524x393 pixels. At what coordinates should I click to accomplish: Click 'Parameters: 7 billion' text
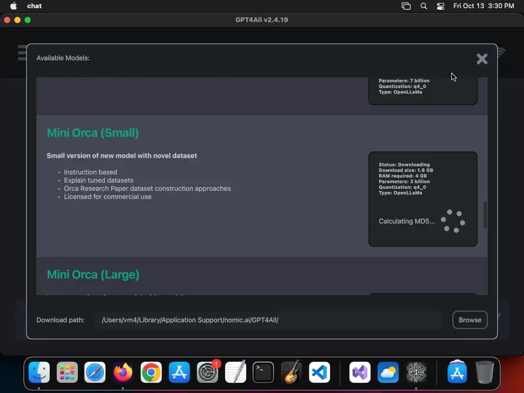[x=404, y=80]
